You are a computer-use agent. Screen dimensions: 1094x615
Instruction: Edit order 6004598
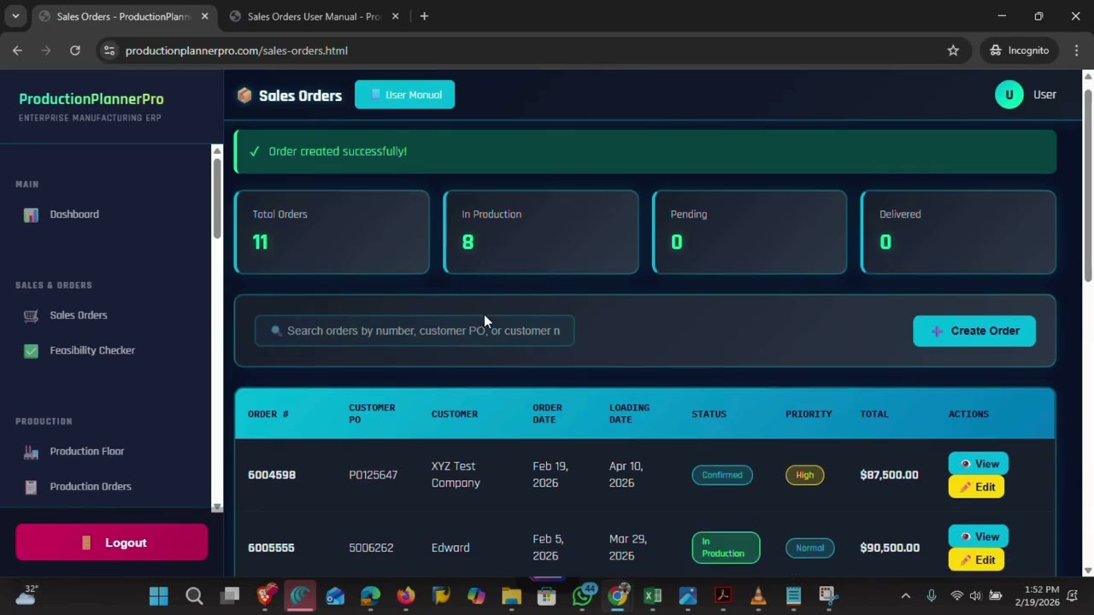[976, 487]
